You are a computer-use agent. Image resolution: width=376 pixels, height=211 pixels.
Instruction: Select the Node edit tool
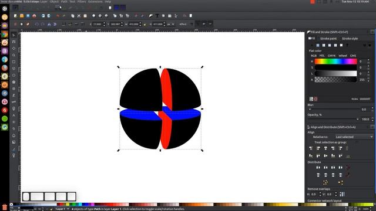pos(14,42)
